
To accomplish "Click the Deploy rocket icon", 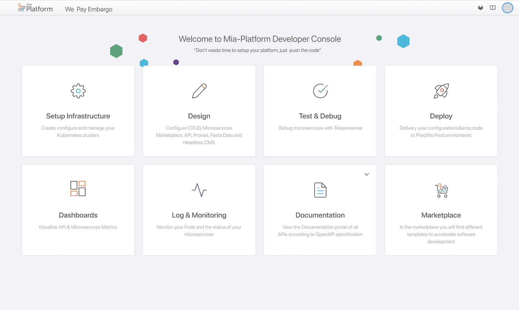I will 441,91.
